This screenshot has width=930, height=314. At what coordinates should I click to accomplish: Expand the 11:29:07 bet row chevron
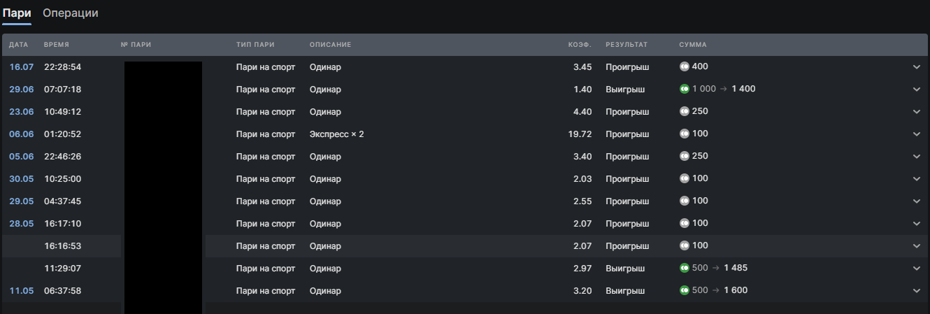tap(917, 269)
